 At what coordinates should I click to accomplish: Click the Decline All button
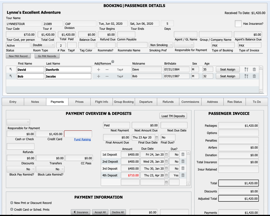click(x=118, y=212)
